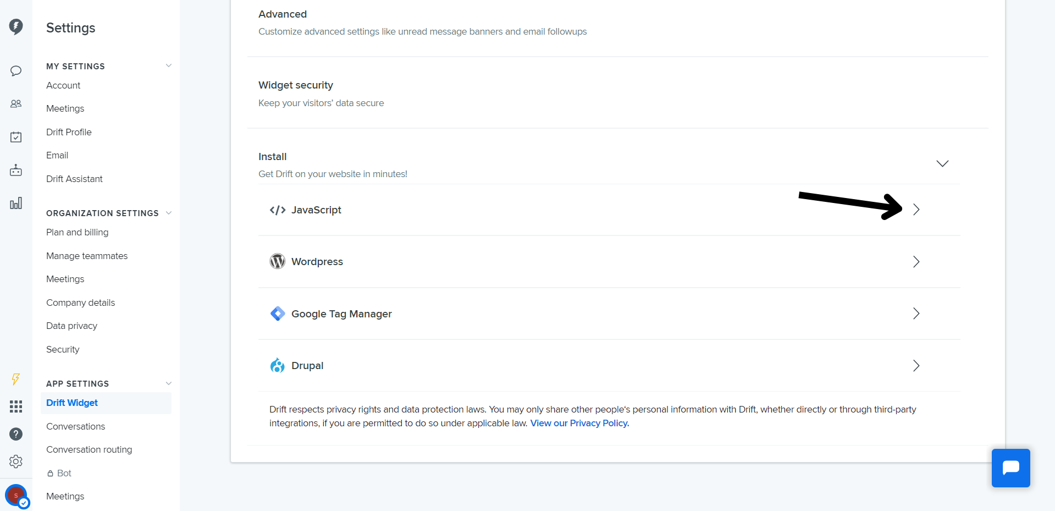Expand the Wordpress install option arrow
Viewport: 1055px width, 511px height.
click(x=916, y=262)
